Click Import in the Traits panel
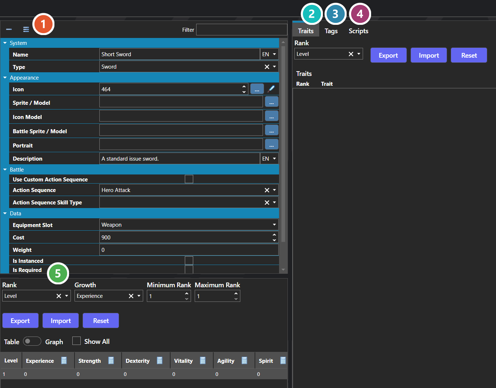The width and height of the screenshot is (496, 388). [x=429, y=55]
